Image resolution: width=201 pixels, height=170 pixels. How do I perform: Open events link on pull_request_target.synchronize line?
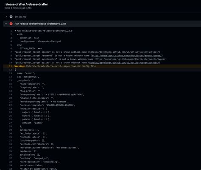131,59
